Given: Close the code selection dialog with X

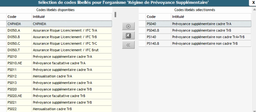Looking at the screenshot, I should coord(253,2).
